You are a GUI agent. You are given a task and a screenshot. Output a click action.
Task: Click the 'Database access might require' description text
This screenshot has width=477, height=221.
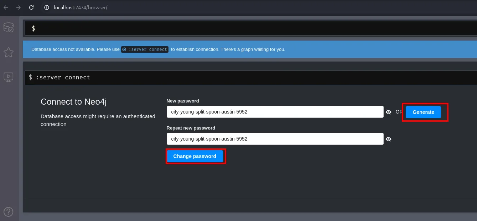[x=98, y=120]
